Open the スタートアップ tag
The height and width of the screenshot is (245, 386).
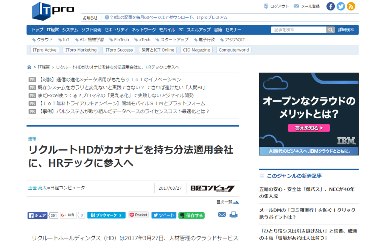pos(172,40)
